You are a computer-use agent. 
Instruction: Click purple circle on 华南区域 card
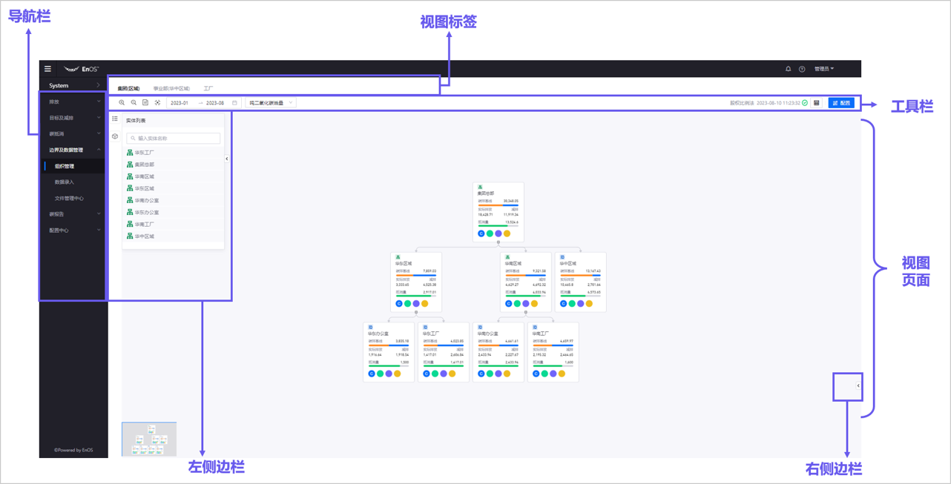point(526,303)
